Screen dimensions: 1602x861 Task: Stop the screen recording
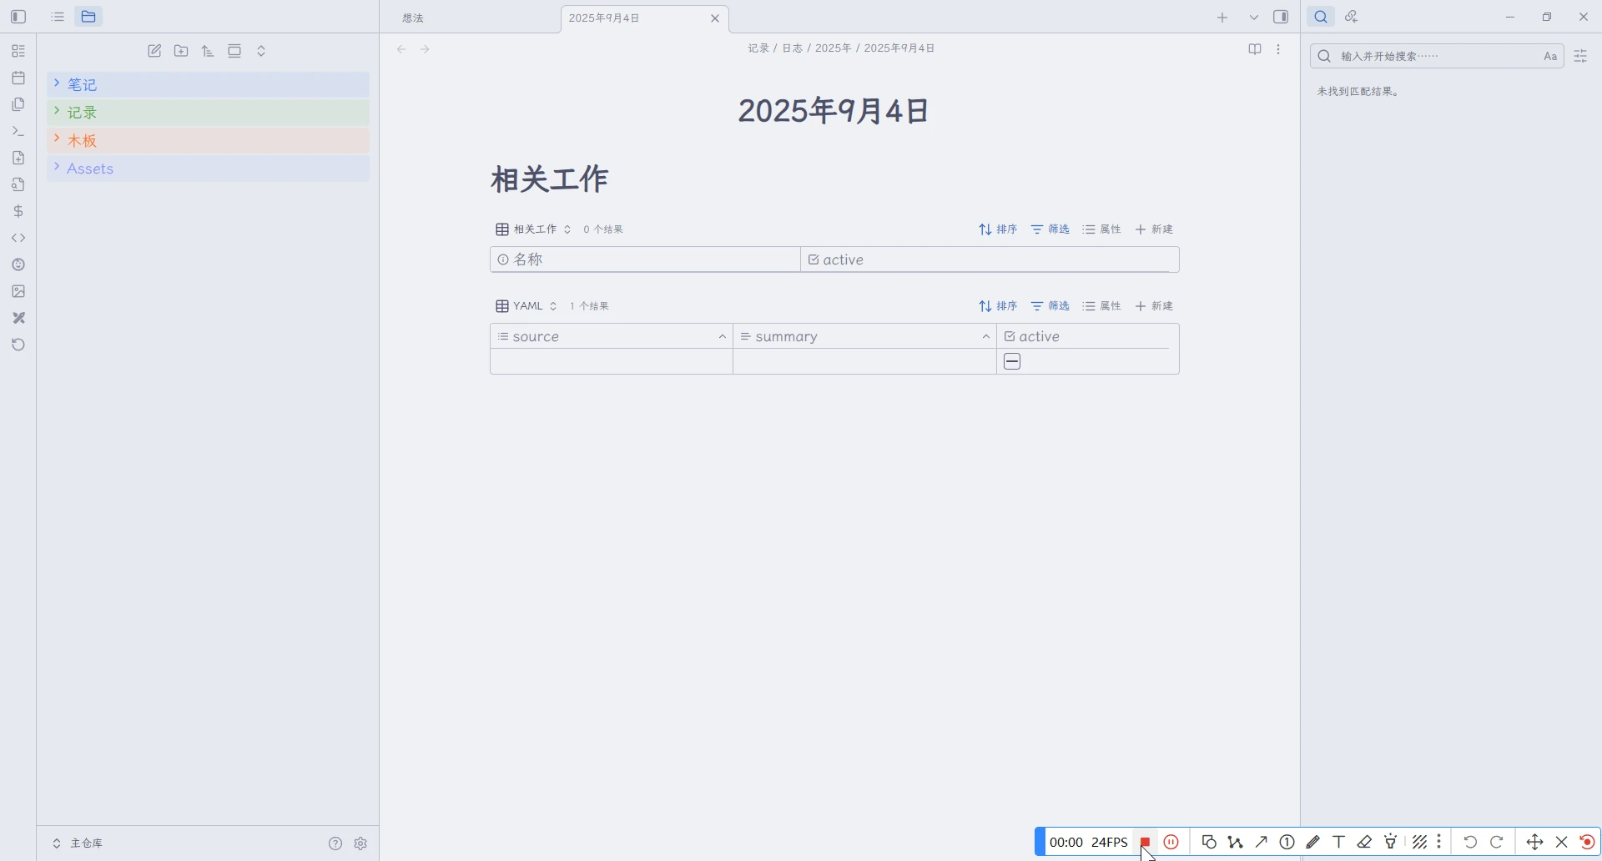pos(1146,842)
